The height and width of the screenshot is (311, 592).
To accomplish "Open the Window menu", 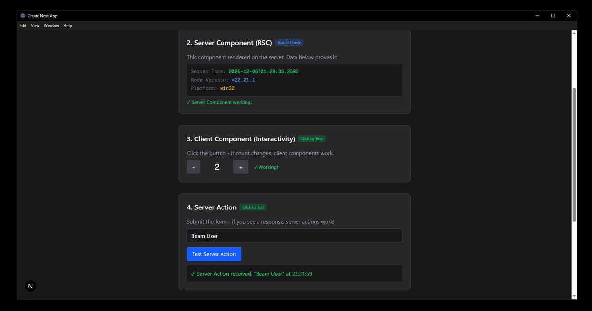I will [x=51, y=25].
